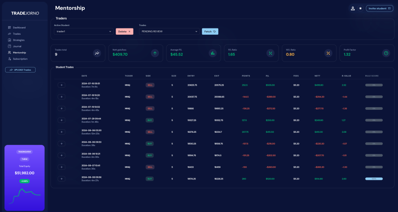This screenshot has height=212, width=398.
Task: Click the P/L Ratio percent icon
Action: pos(270,53)
